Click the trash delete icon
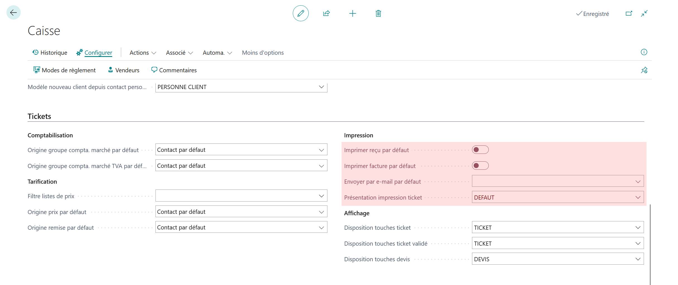Image resolution: width=678 pixels, height=285 pixels. tap(378, 13)
